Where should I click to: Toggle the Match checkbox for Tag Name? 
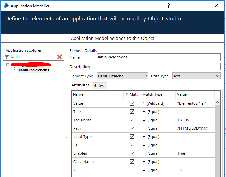[132, 120]
